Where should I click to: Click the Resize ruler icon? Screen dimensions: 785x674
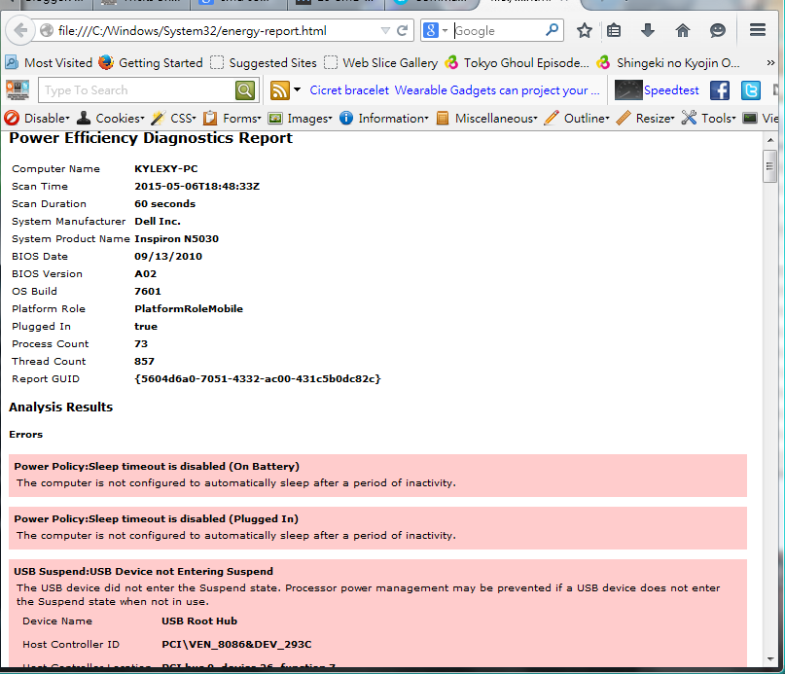tap(624, 119)
